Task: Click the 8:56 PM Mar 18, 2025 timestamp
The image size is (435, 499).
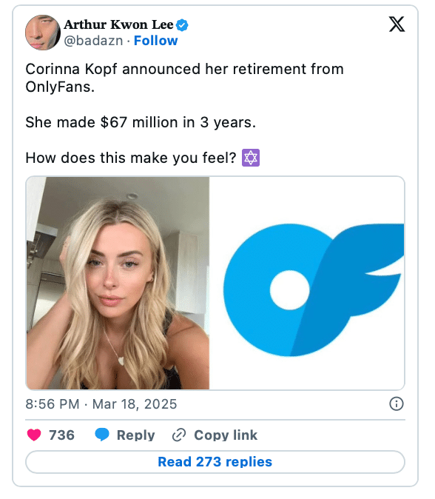Action: (101, 404)
